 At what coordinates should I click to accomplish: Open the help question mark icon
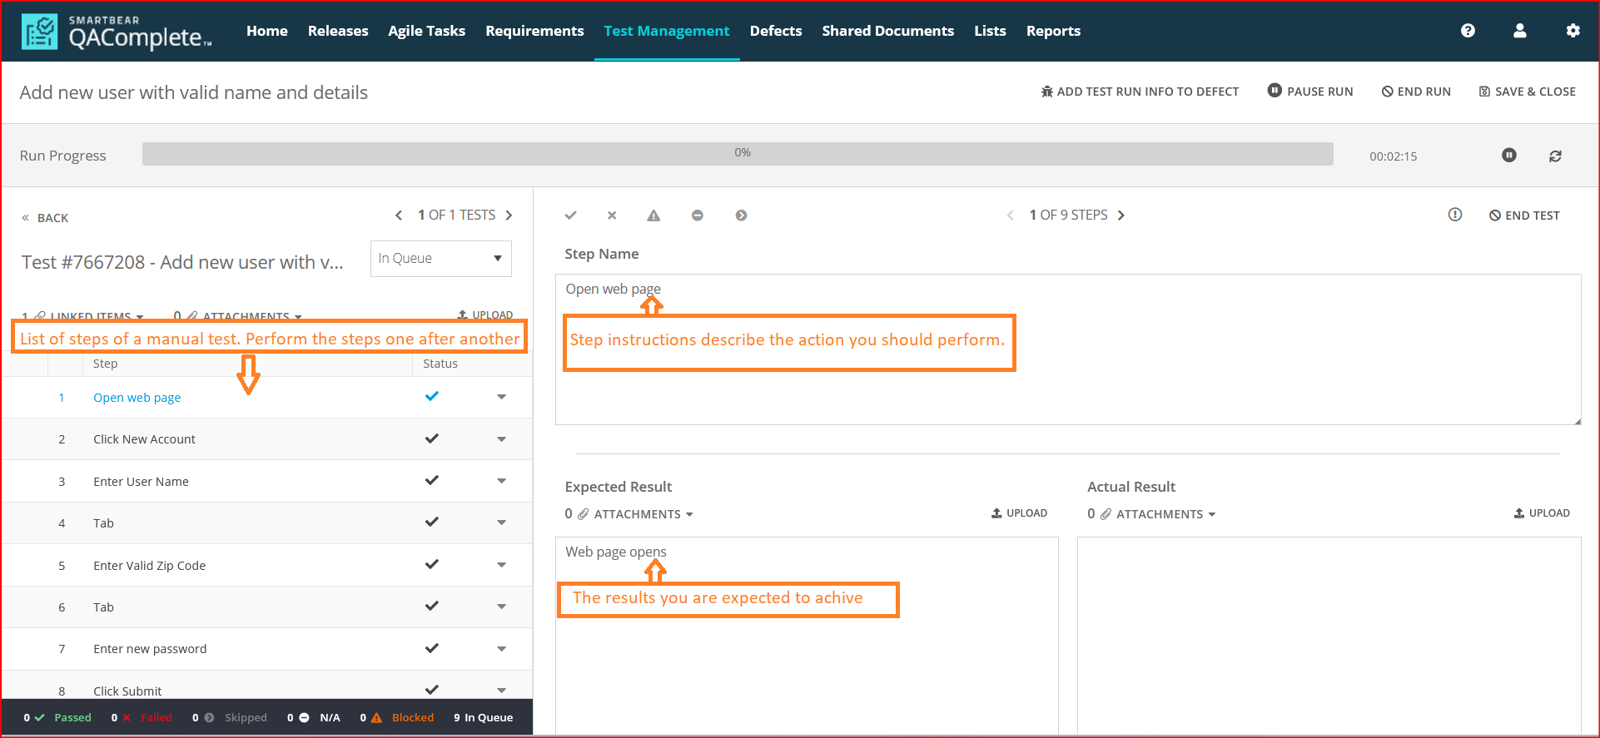point(1468,31)
